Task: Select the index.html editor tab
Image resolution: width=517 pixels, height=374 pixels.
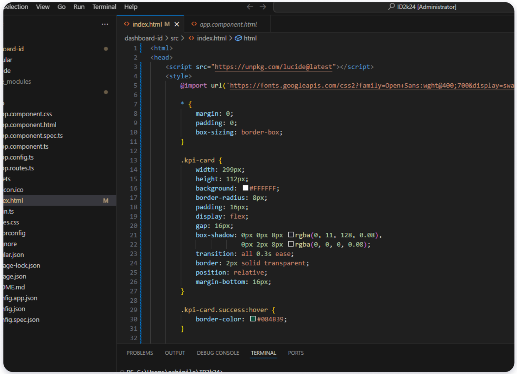Action: tap(150, 24)
